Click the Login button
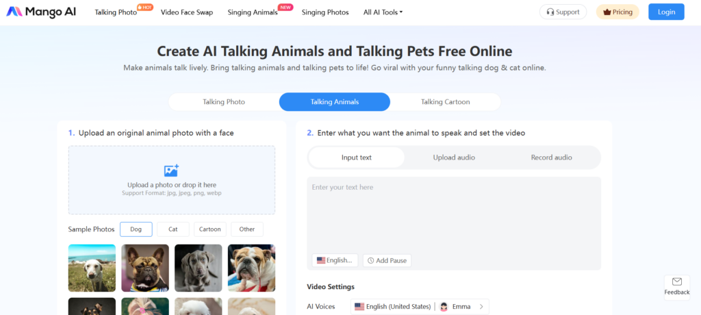 click(x=666, y=12)
